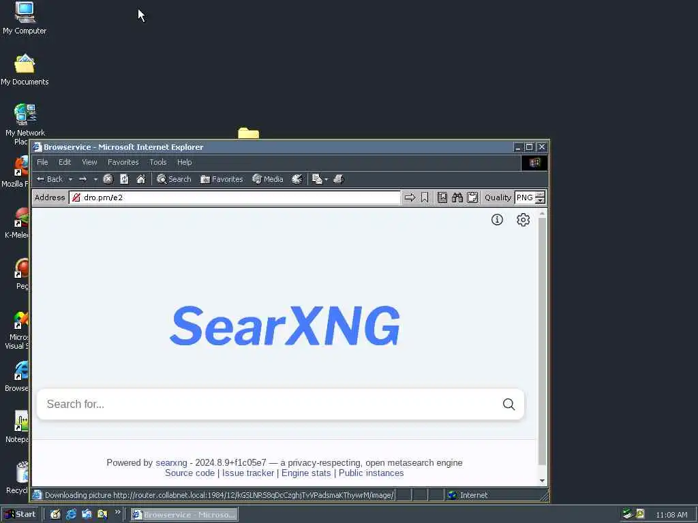The height and width of the screenshot is (523, 698).
Task: Go to the Home page icon
Action: (140, 179)
